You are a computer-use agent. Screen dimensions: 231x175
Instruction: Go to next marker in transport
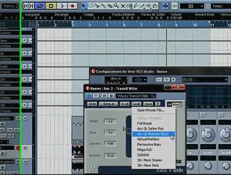tap(31, 6)
